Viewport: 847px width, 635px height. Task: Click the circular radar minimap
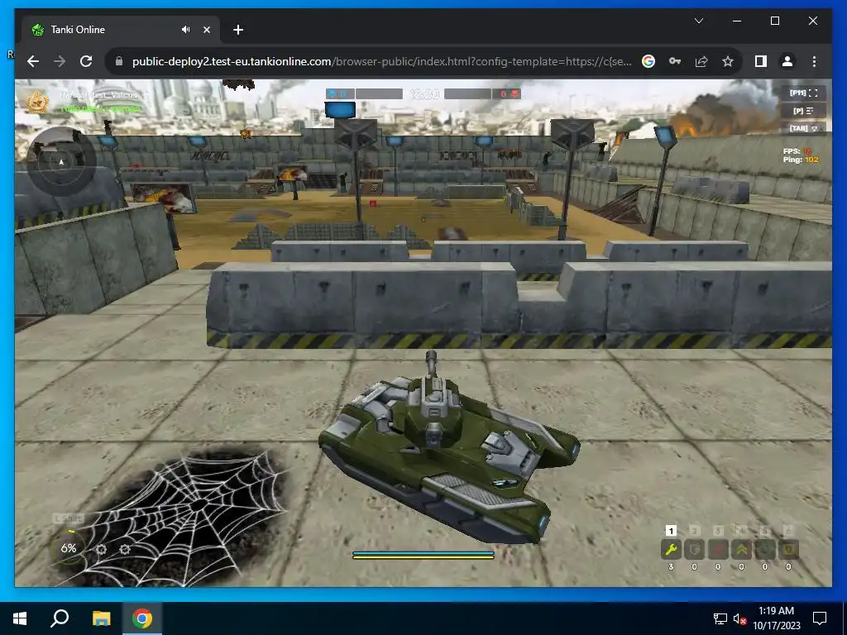point(61,161)
